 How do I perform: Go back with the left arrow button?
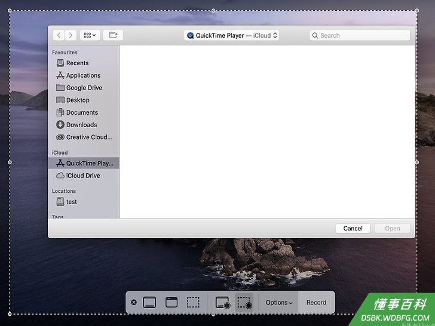[59, 35]
